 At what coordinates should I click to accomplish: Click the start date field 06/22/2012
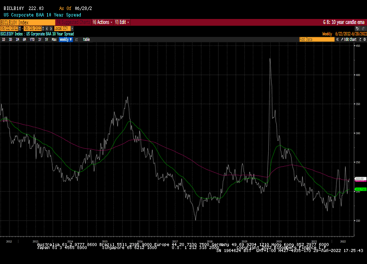[x=9, y=28]
